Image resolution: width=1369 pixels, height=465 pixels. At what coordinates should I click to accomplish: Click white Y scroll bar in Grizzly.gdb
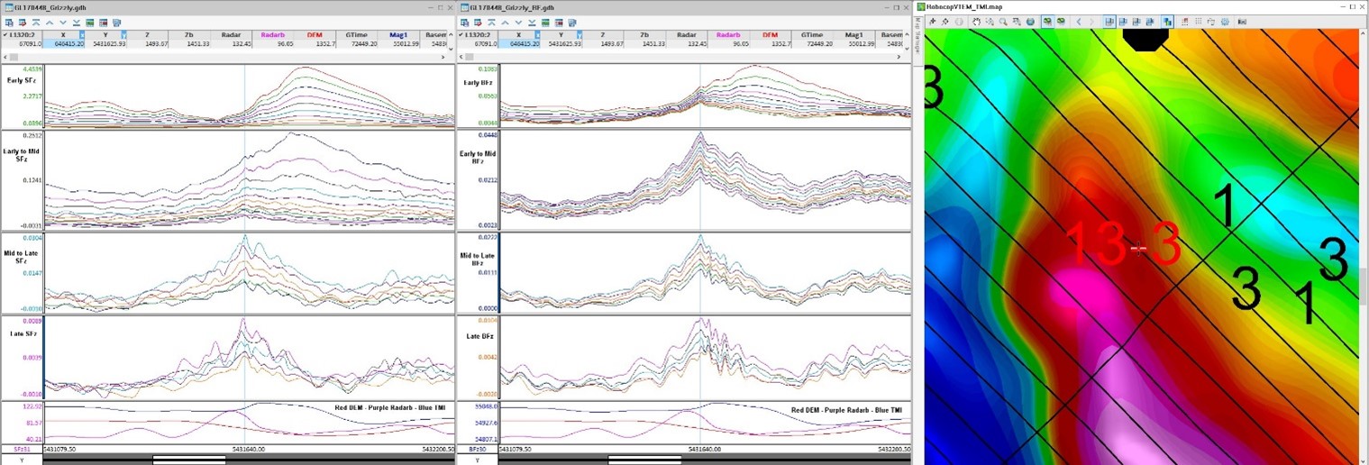(x=189, y=460)
